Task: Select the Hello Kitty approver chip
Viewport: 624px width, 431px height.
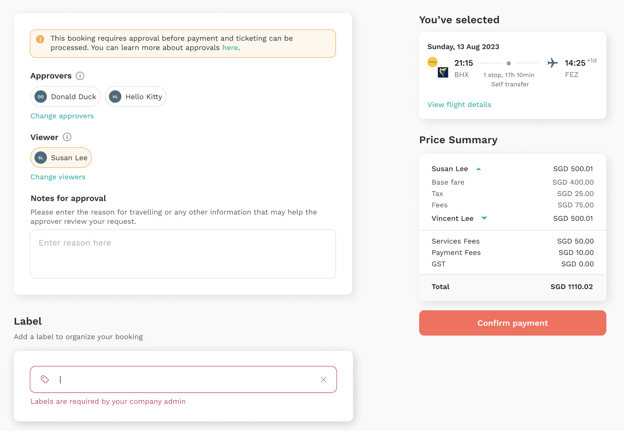Action: point(136,97)
